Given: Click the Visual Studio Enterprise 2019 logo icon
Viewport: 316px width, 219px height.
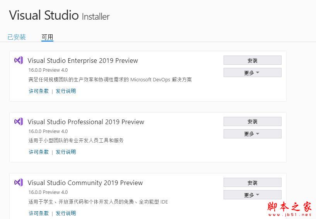Looking at the screenshot, I should coord(18,60).
